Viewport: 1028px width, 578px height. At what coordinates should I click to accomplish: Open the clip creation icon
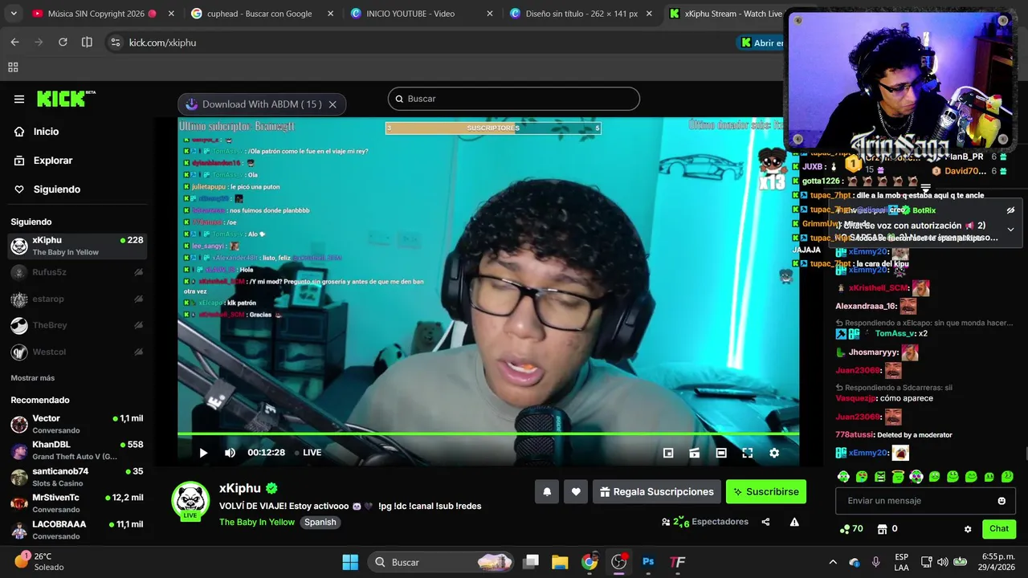coord(695,453)
